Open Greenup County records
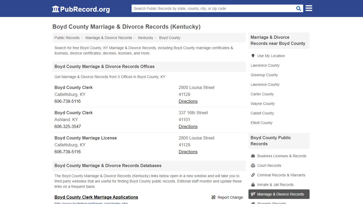The height and width of the screenshot is (204, 363). point(264,75)
